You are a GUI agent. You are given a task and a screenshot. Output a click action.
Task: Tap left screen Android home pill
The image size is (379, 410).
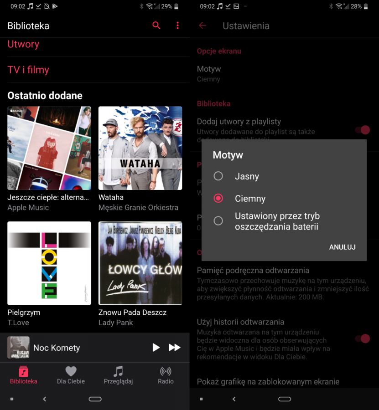[x=95, y=399]
